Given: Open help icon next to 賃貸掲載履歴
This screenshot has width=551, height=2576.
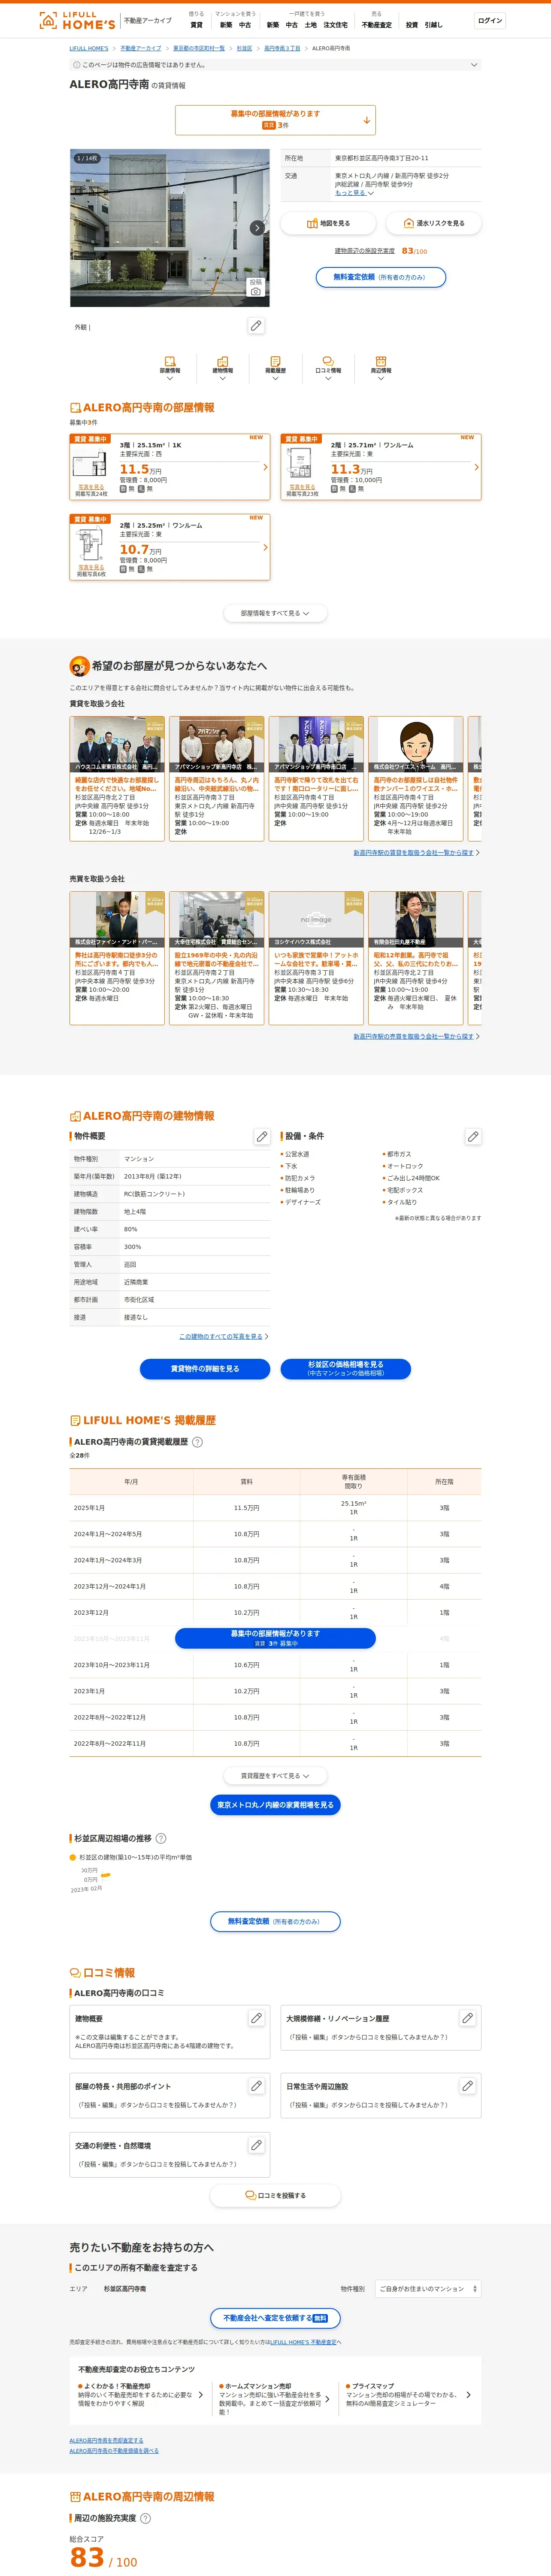Looking at the screenshot, I should point(197,1442).
